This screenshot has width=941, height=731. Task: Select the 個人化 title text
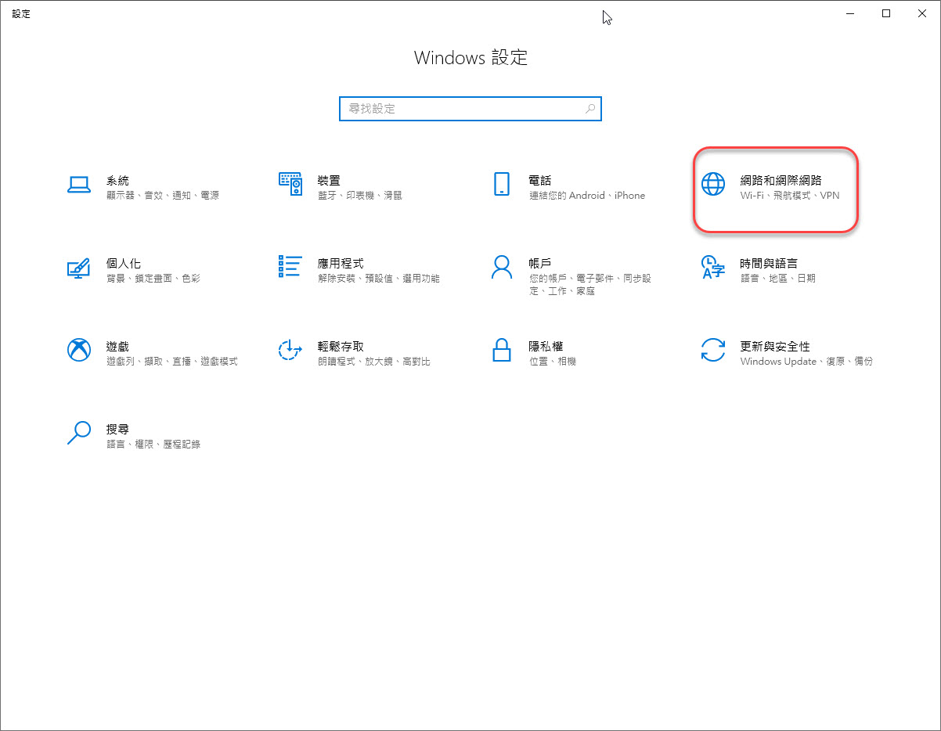click(x=124, y=264)
